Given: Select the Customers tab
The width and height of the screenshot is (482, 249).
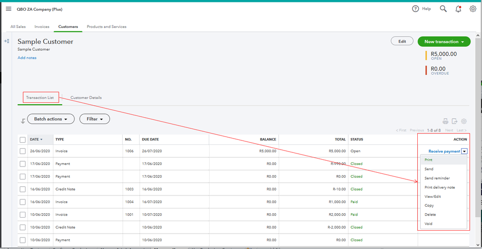Looking at the screenshot, I should tap(68, 27).
